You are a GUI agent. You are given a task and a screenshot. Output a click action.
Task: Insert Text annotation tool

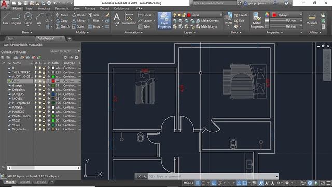116,19
